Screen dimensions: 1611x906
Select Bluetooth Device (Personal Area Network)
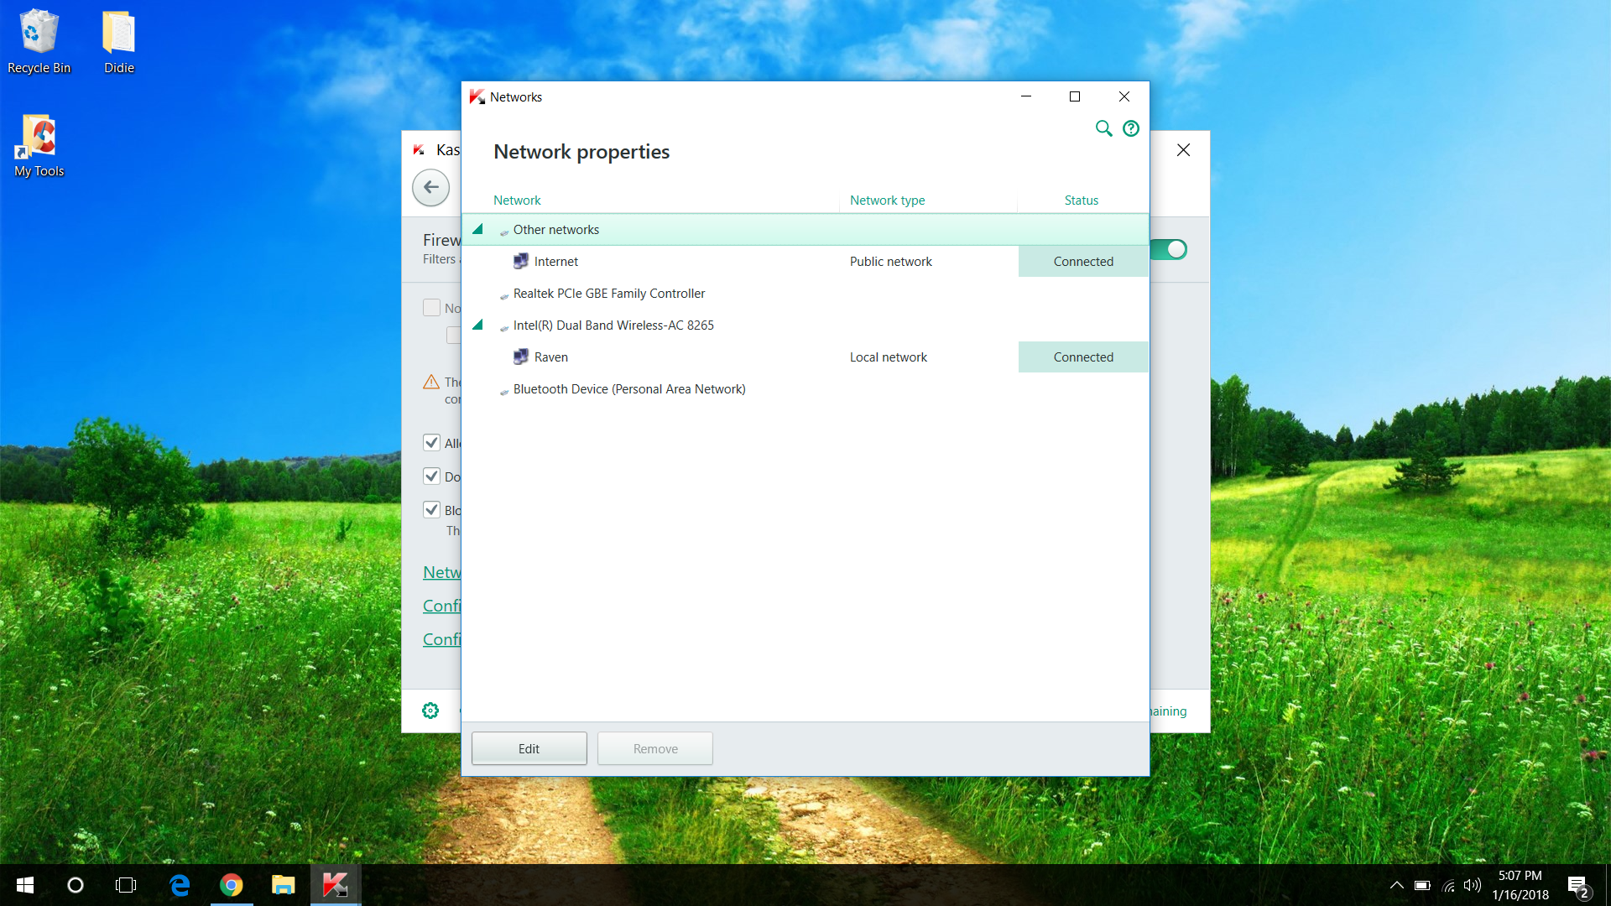(628, 389)
